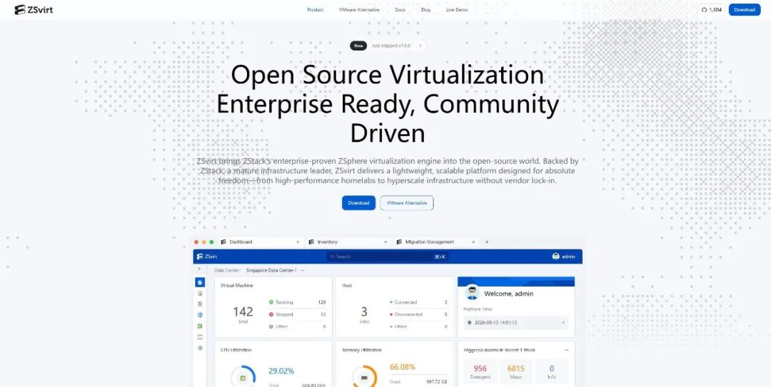Click the CPU utilization ring gauge
The height and width of the screenshot is (387, 771).
[x=243, y=377]
